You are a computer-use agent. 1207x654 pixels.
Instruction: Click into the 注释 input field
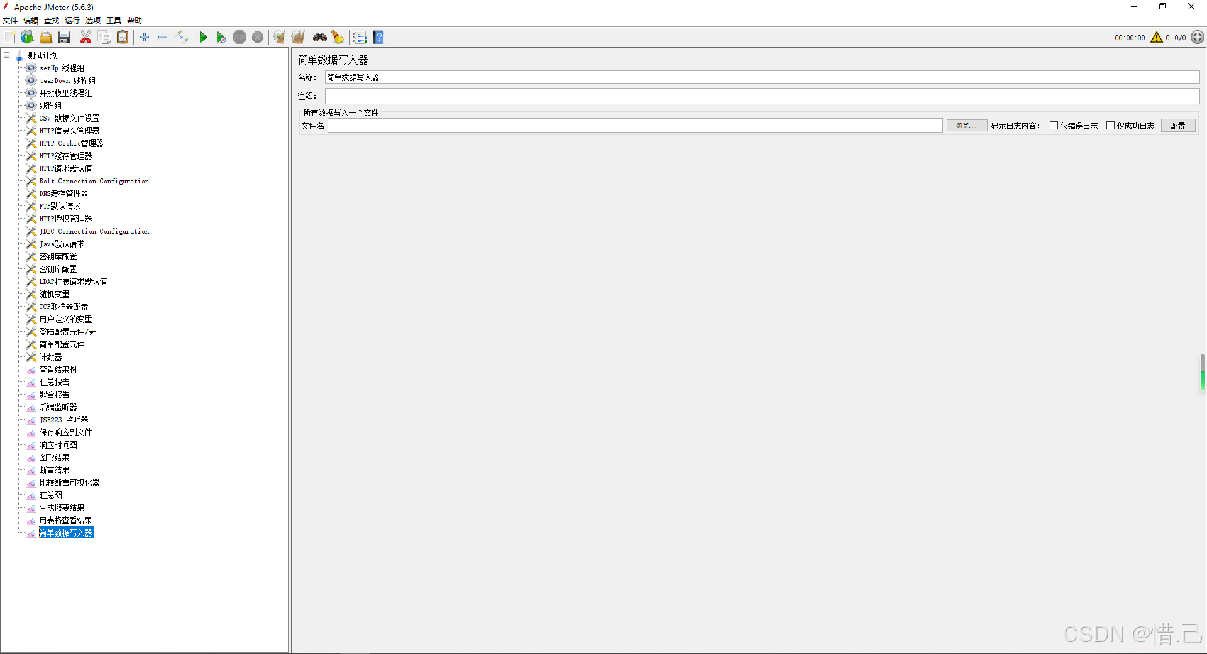(x=762, y=96)
